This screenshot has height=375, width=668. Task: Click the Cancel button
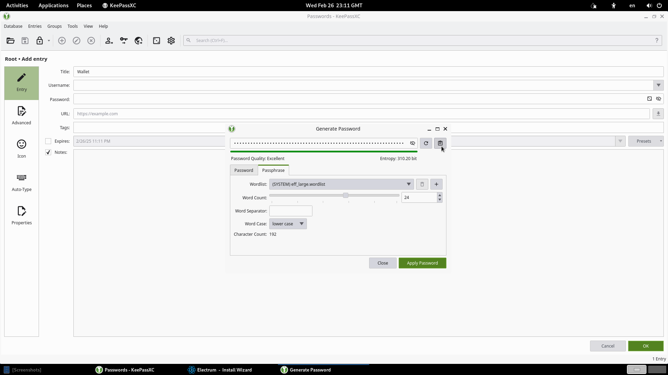point(607,346)
